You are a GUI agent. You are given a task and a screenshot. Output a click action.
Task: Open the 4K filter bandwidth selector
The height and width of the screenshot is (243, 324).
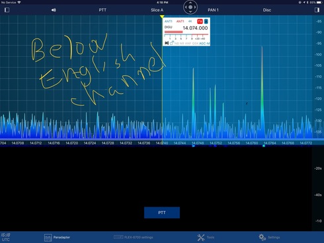(190, 21)
